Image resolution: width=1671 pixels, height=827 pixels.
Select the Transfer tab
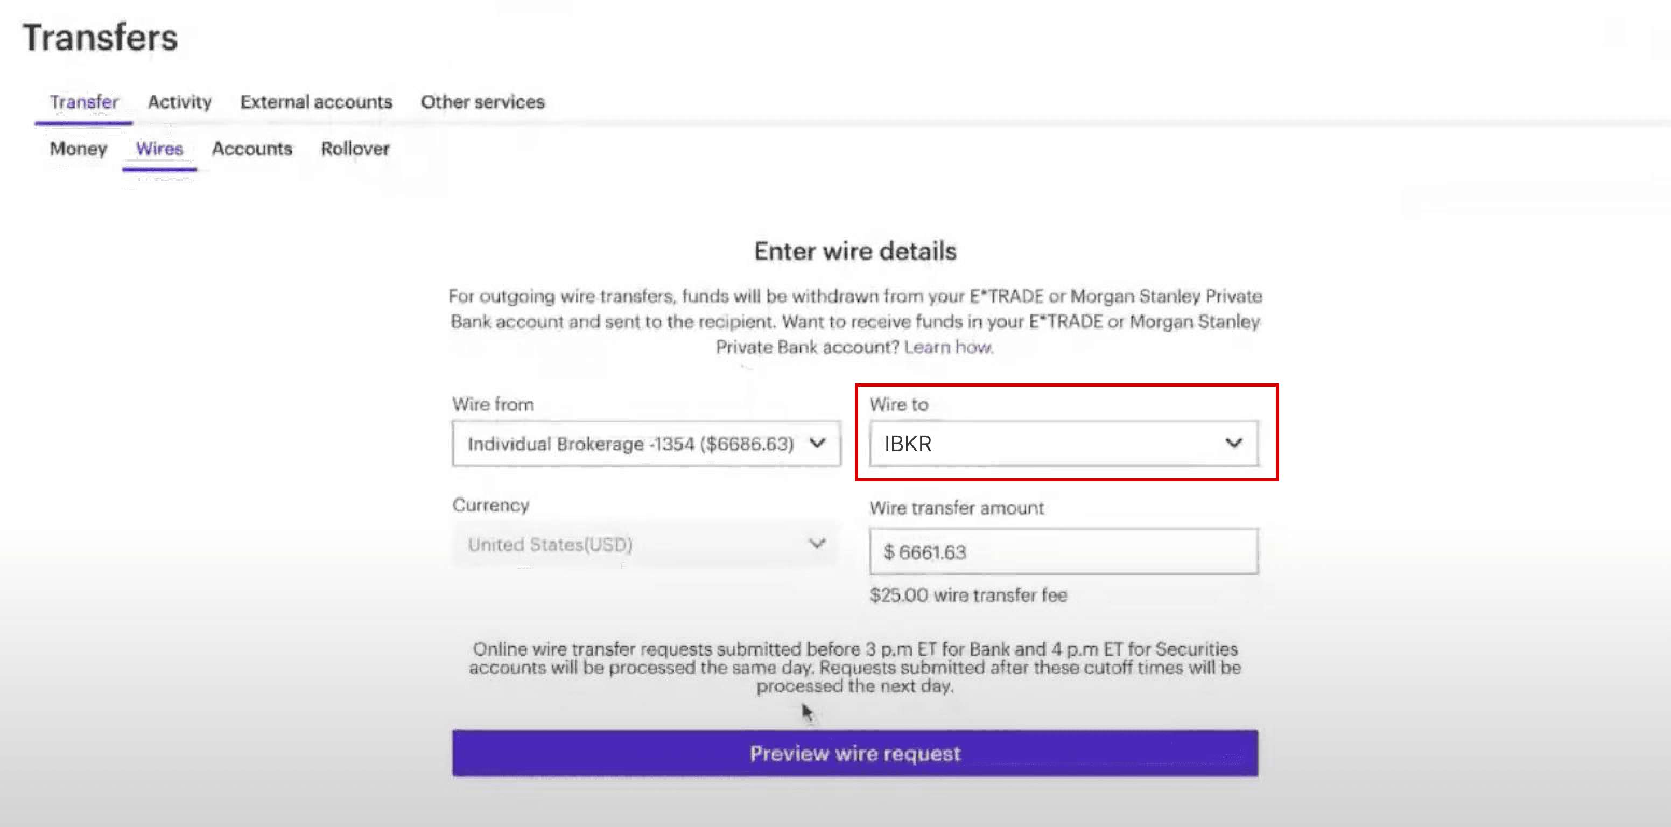[x=83, y=102]
